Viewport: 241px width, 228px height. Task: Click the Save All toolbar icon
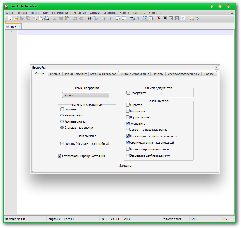pyautogui.click(x=28, y=19)
